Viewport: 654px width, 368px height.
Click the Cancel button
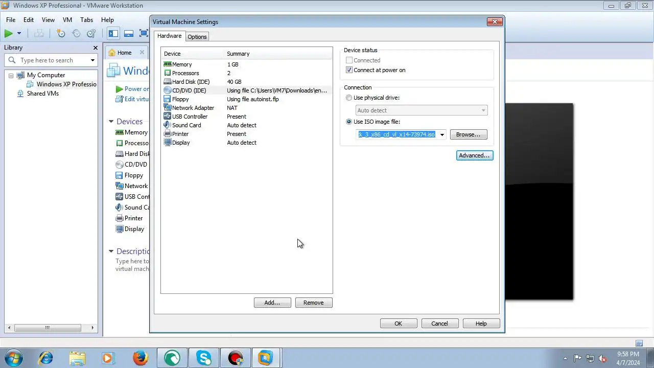(x=439, y=324)
